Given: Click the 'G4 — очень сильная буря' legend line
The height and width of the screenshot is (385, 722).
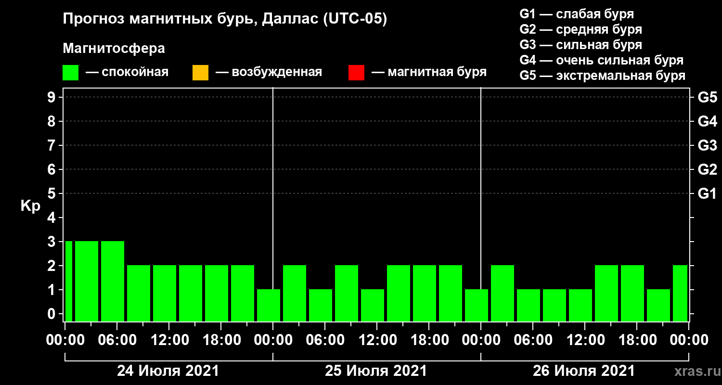Looking at the screenshot, I should coord(601,60).
